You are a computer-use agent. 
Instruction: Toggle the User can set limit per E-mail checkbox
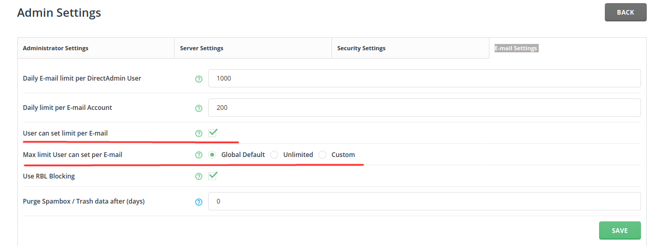tap(213, 133)
